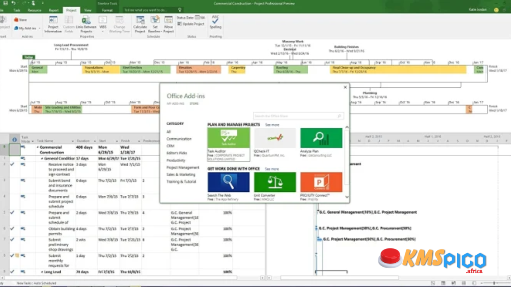Click the add-ins list scroll down arrow
The height and width of the screenshot is (287, 511).
click(x=347, y=197)
